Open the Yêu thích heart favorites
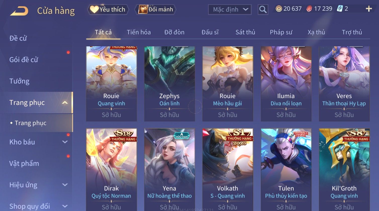 tap(108, 10)
